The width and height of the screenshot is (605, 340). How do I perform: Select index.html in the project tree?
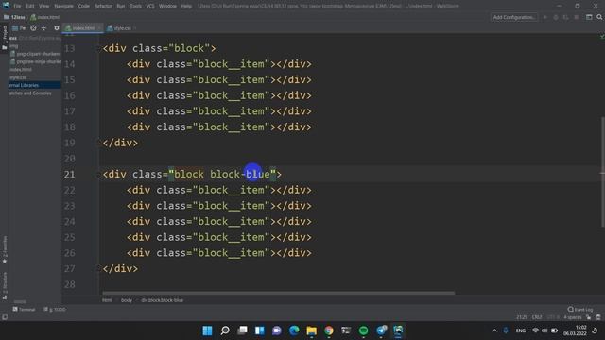(21, 69)
